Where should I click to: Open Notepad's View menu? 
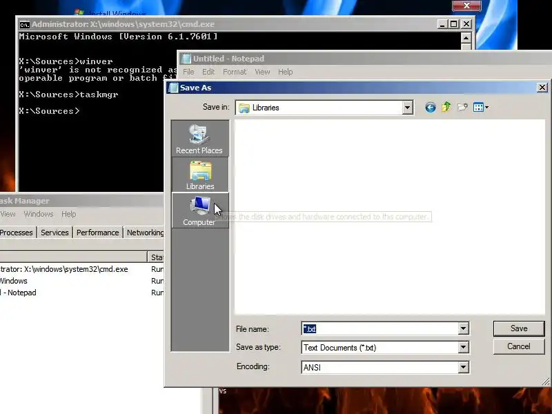click(262, 72)
